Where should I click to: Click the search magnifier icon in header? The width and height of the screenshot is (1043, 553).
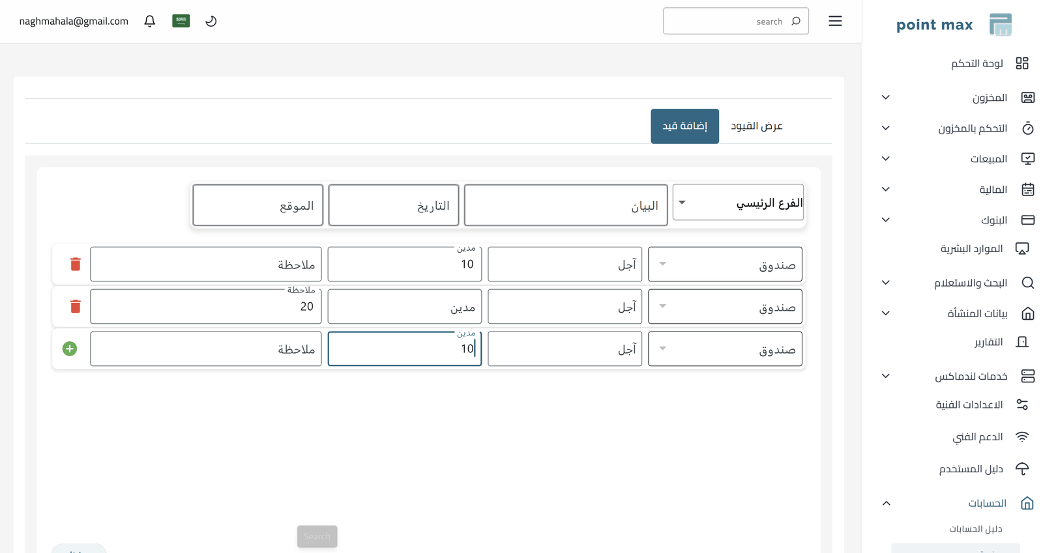pos(796,21)
